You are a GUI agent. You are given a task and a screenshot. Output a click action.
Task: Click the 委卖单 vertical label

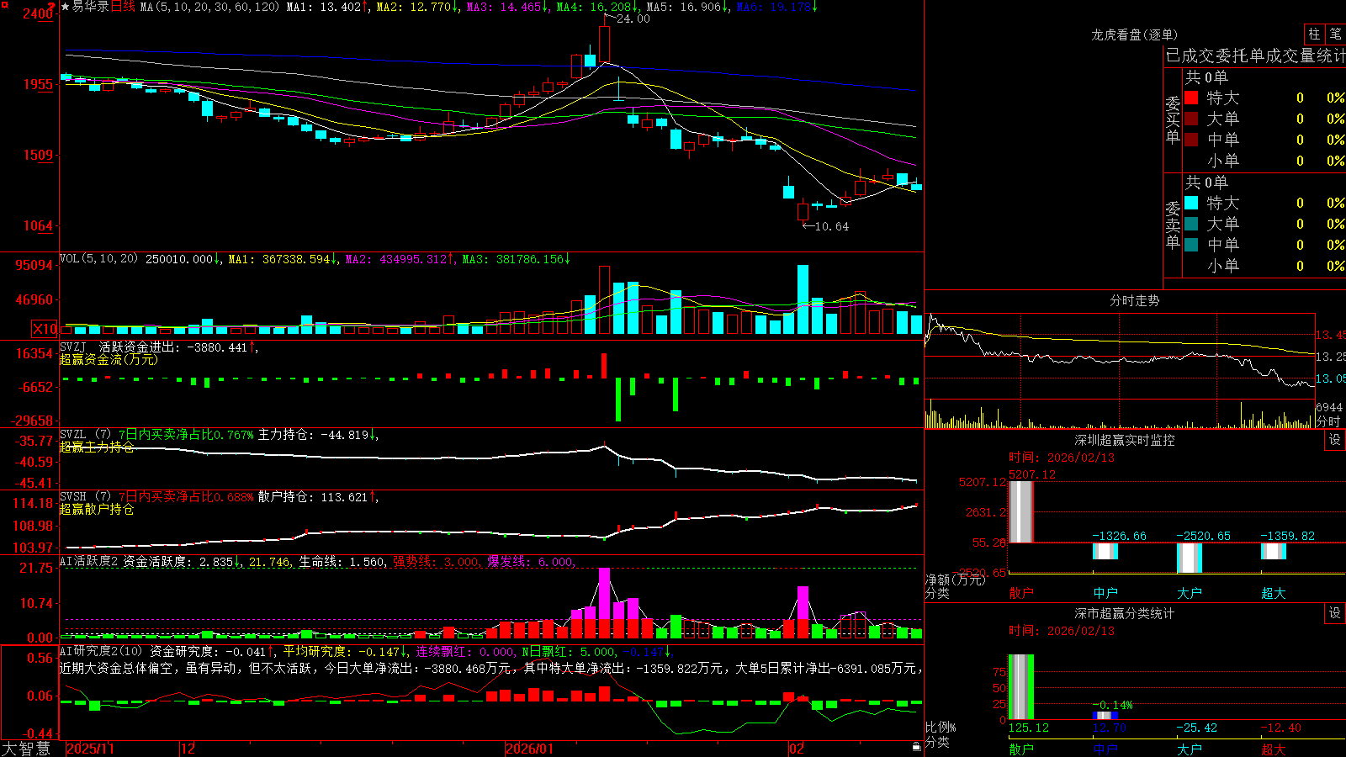click(x=1173, y=225)
